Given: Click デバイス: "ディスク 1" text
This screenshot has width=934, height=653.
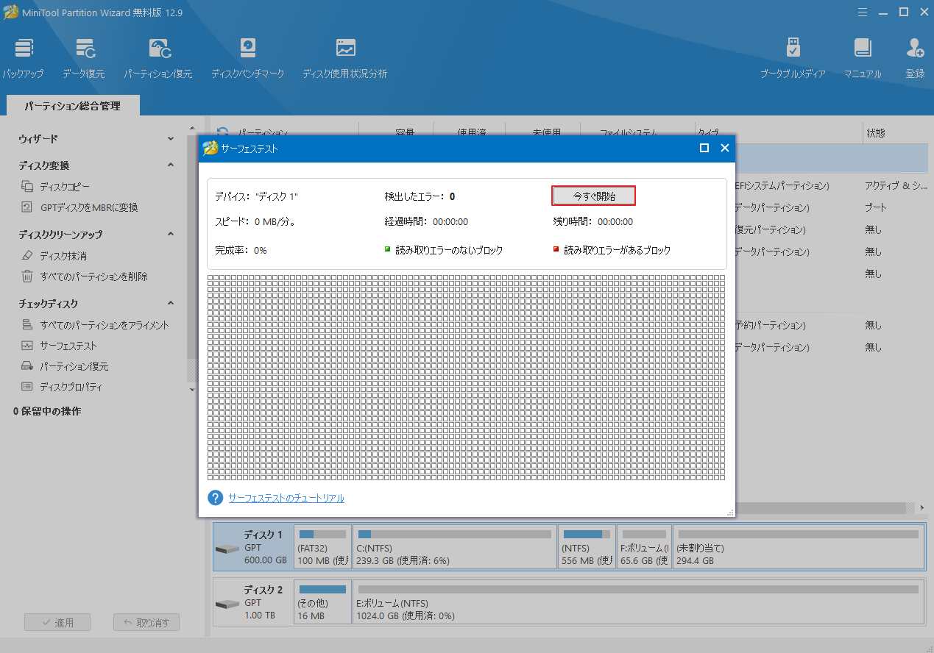Looking at the screenshot, I should pyautogui.click(x=256, y=197).
